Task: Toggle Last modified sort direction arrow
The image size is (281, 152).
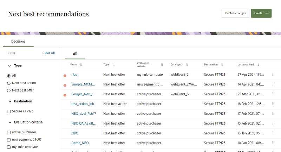Action: click(x=259, y=65)
